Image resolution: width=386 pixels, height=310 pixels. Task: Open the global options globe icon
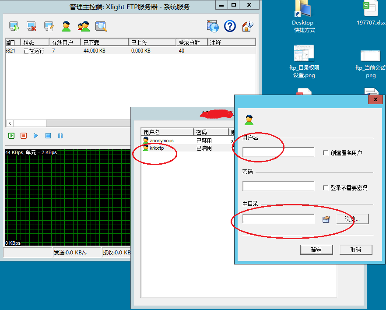tap(213, 26)
